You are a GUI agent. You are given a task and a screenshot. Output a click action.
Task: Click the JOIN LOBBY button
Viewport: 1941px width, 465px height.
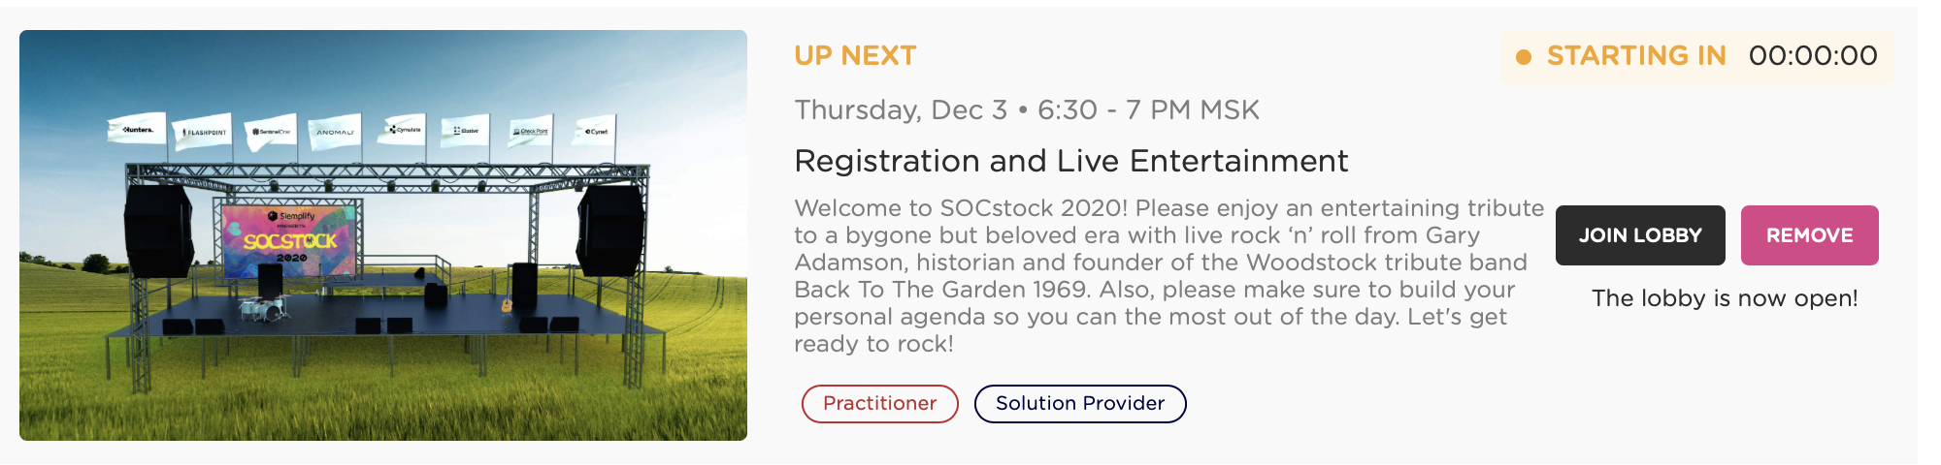point(1640,235)
